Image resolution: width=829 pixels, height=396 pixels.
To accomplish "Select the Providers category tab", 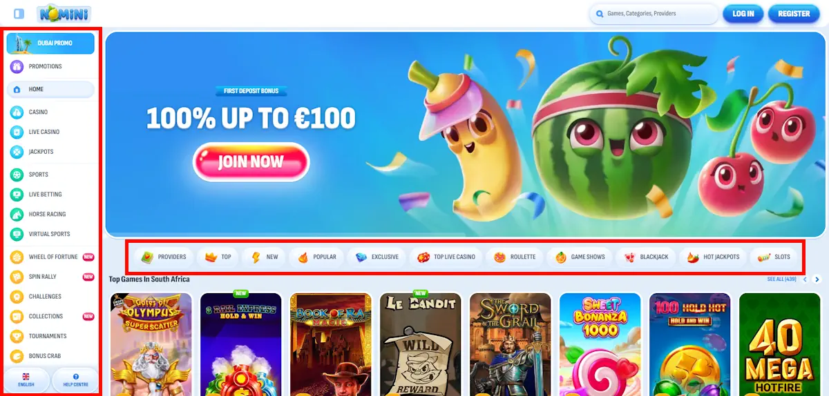I will coord(164,257).
